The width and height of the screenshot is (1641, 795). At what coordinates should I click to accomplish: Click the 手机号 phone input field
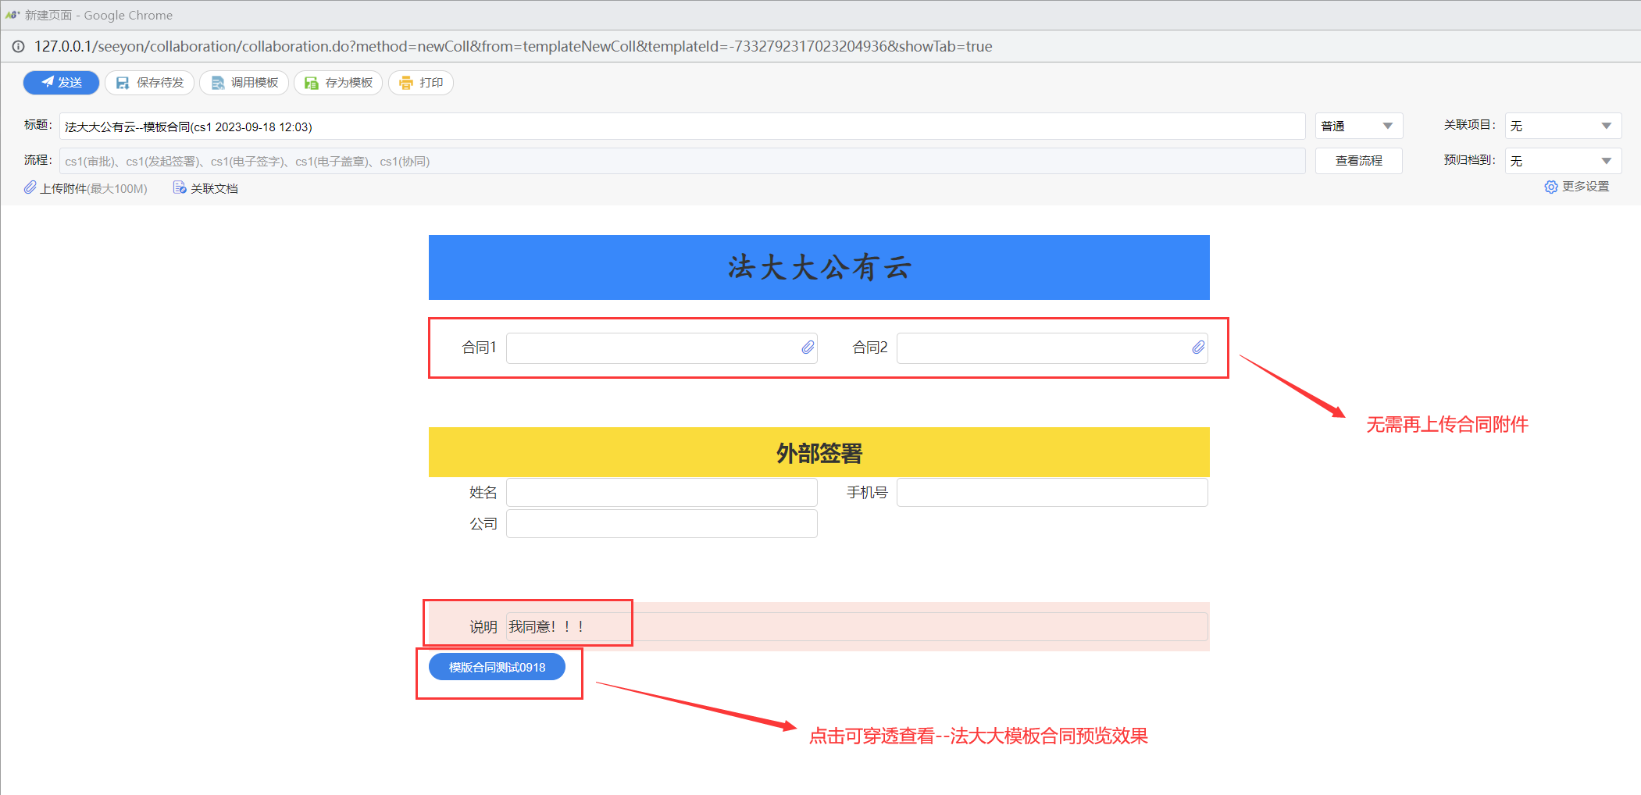(x=1051, y=493)
